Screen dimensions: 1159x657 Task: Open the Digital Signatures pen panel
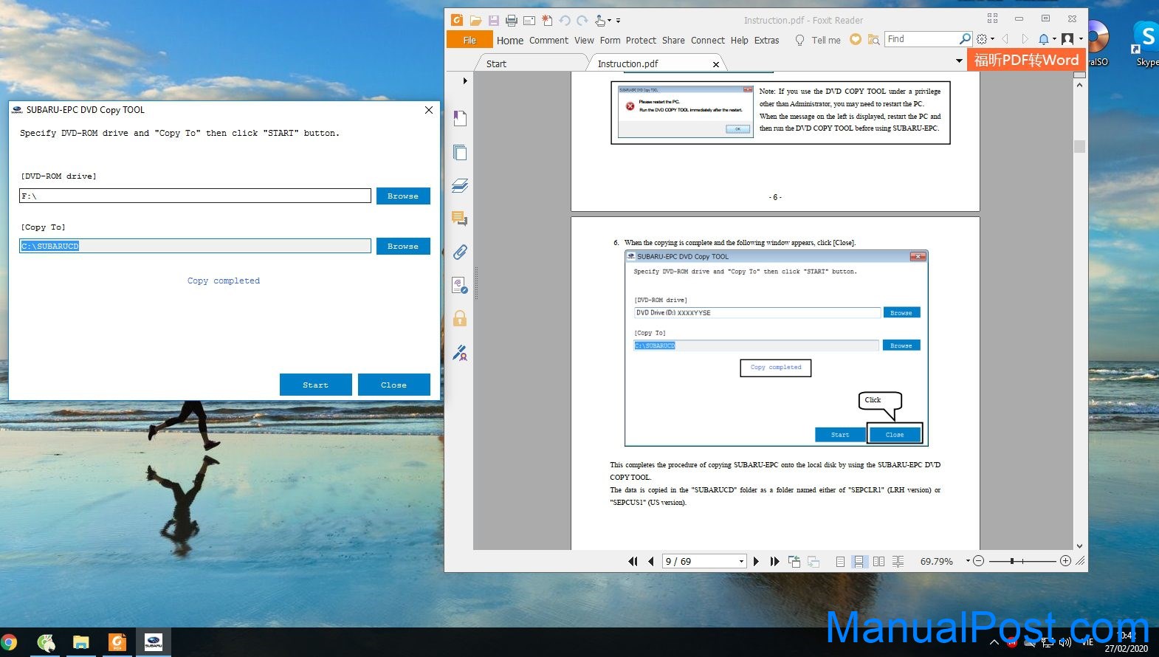pyautogui.click(x=460, y=353)
